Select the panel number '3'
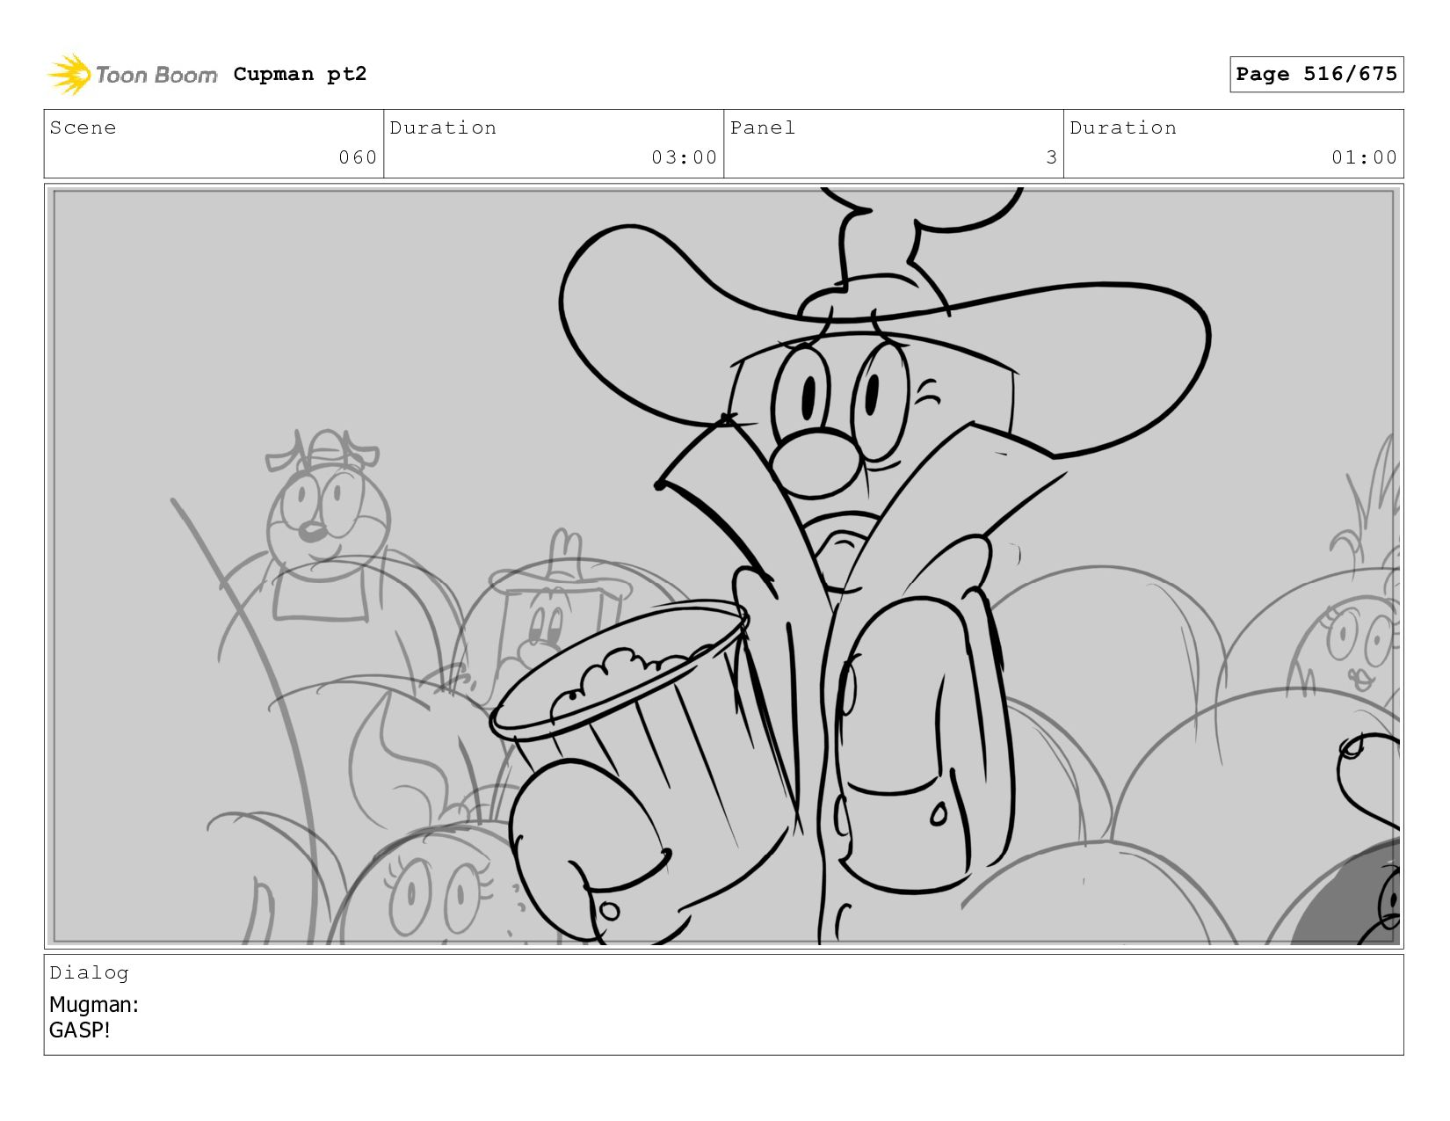This screenshot has height=1121, width=1450. coord(1051,157)
